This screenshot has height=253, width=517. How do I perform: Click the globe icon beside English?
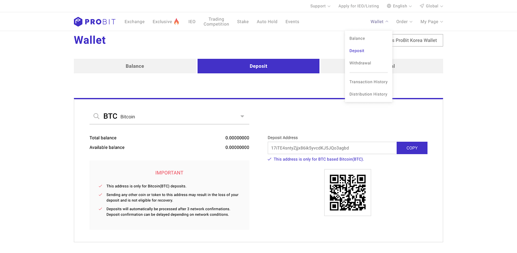pos(389,6)
